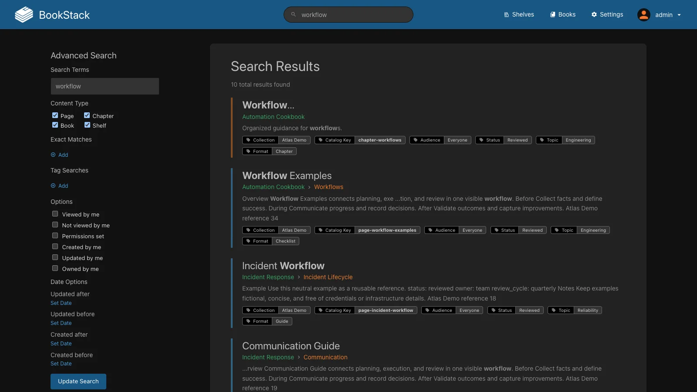This screenshot has width=697, height=392.
Task: Open the Books menu item
Action: pos(563,14)
